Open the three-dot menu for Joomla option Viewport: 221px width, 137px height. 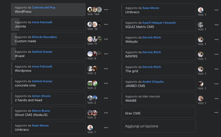point(106,24)
